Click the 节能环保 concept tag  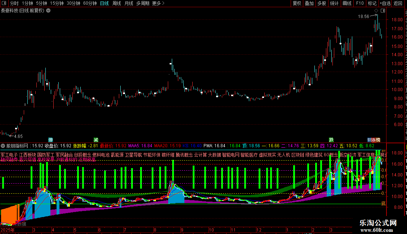point(152,155)
